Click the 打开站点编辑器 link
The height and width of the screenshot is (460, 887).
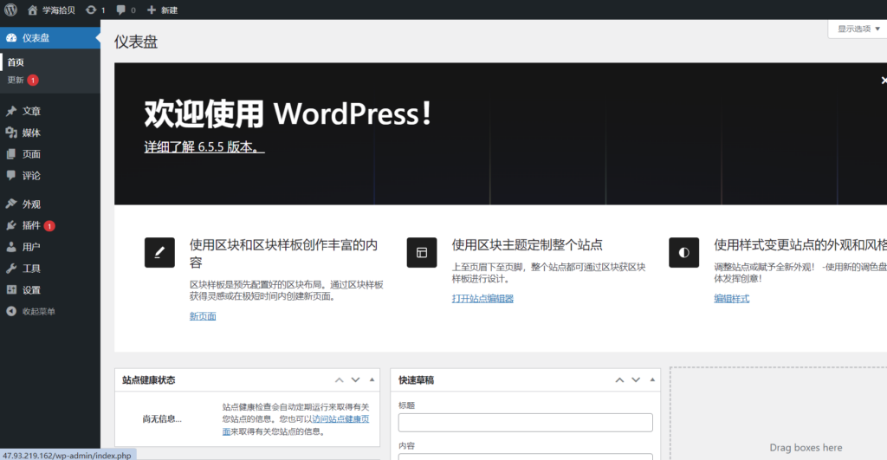click(x=482, y=298)
